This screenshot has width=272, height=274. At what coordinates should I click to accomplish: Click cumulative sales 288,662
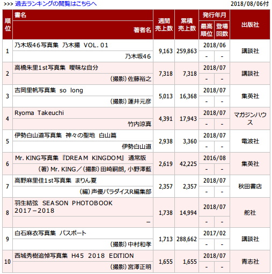tap(187, 239)
